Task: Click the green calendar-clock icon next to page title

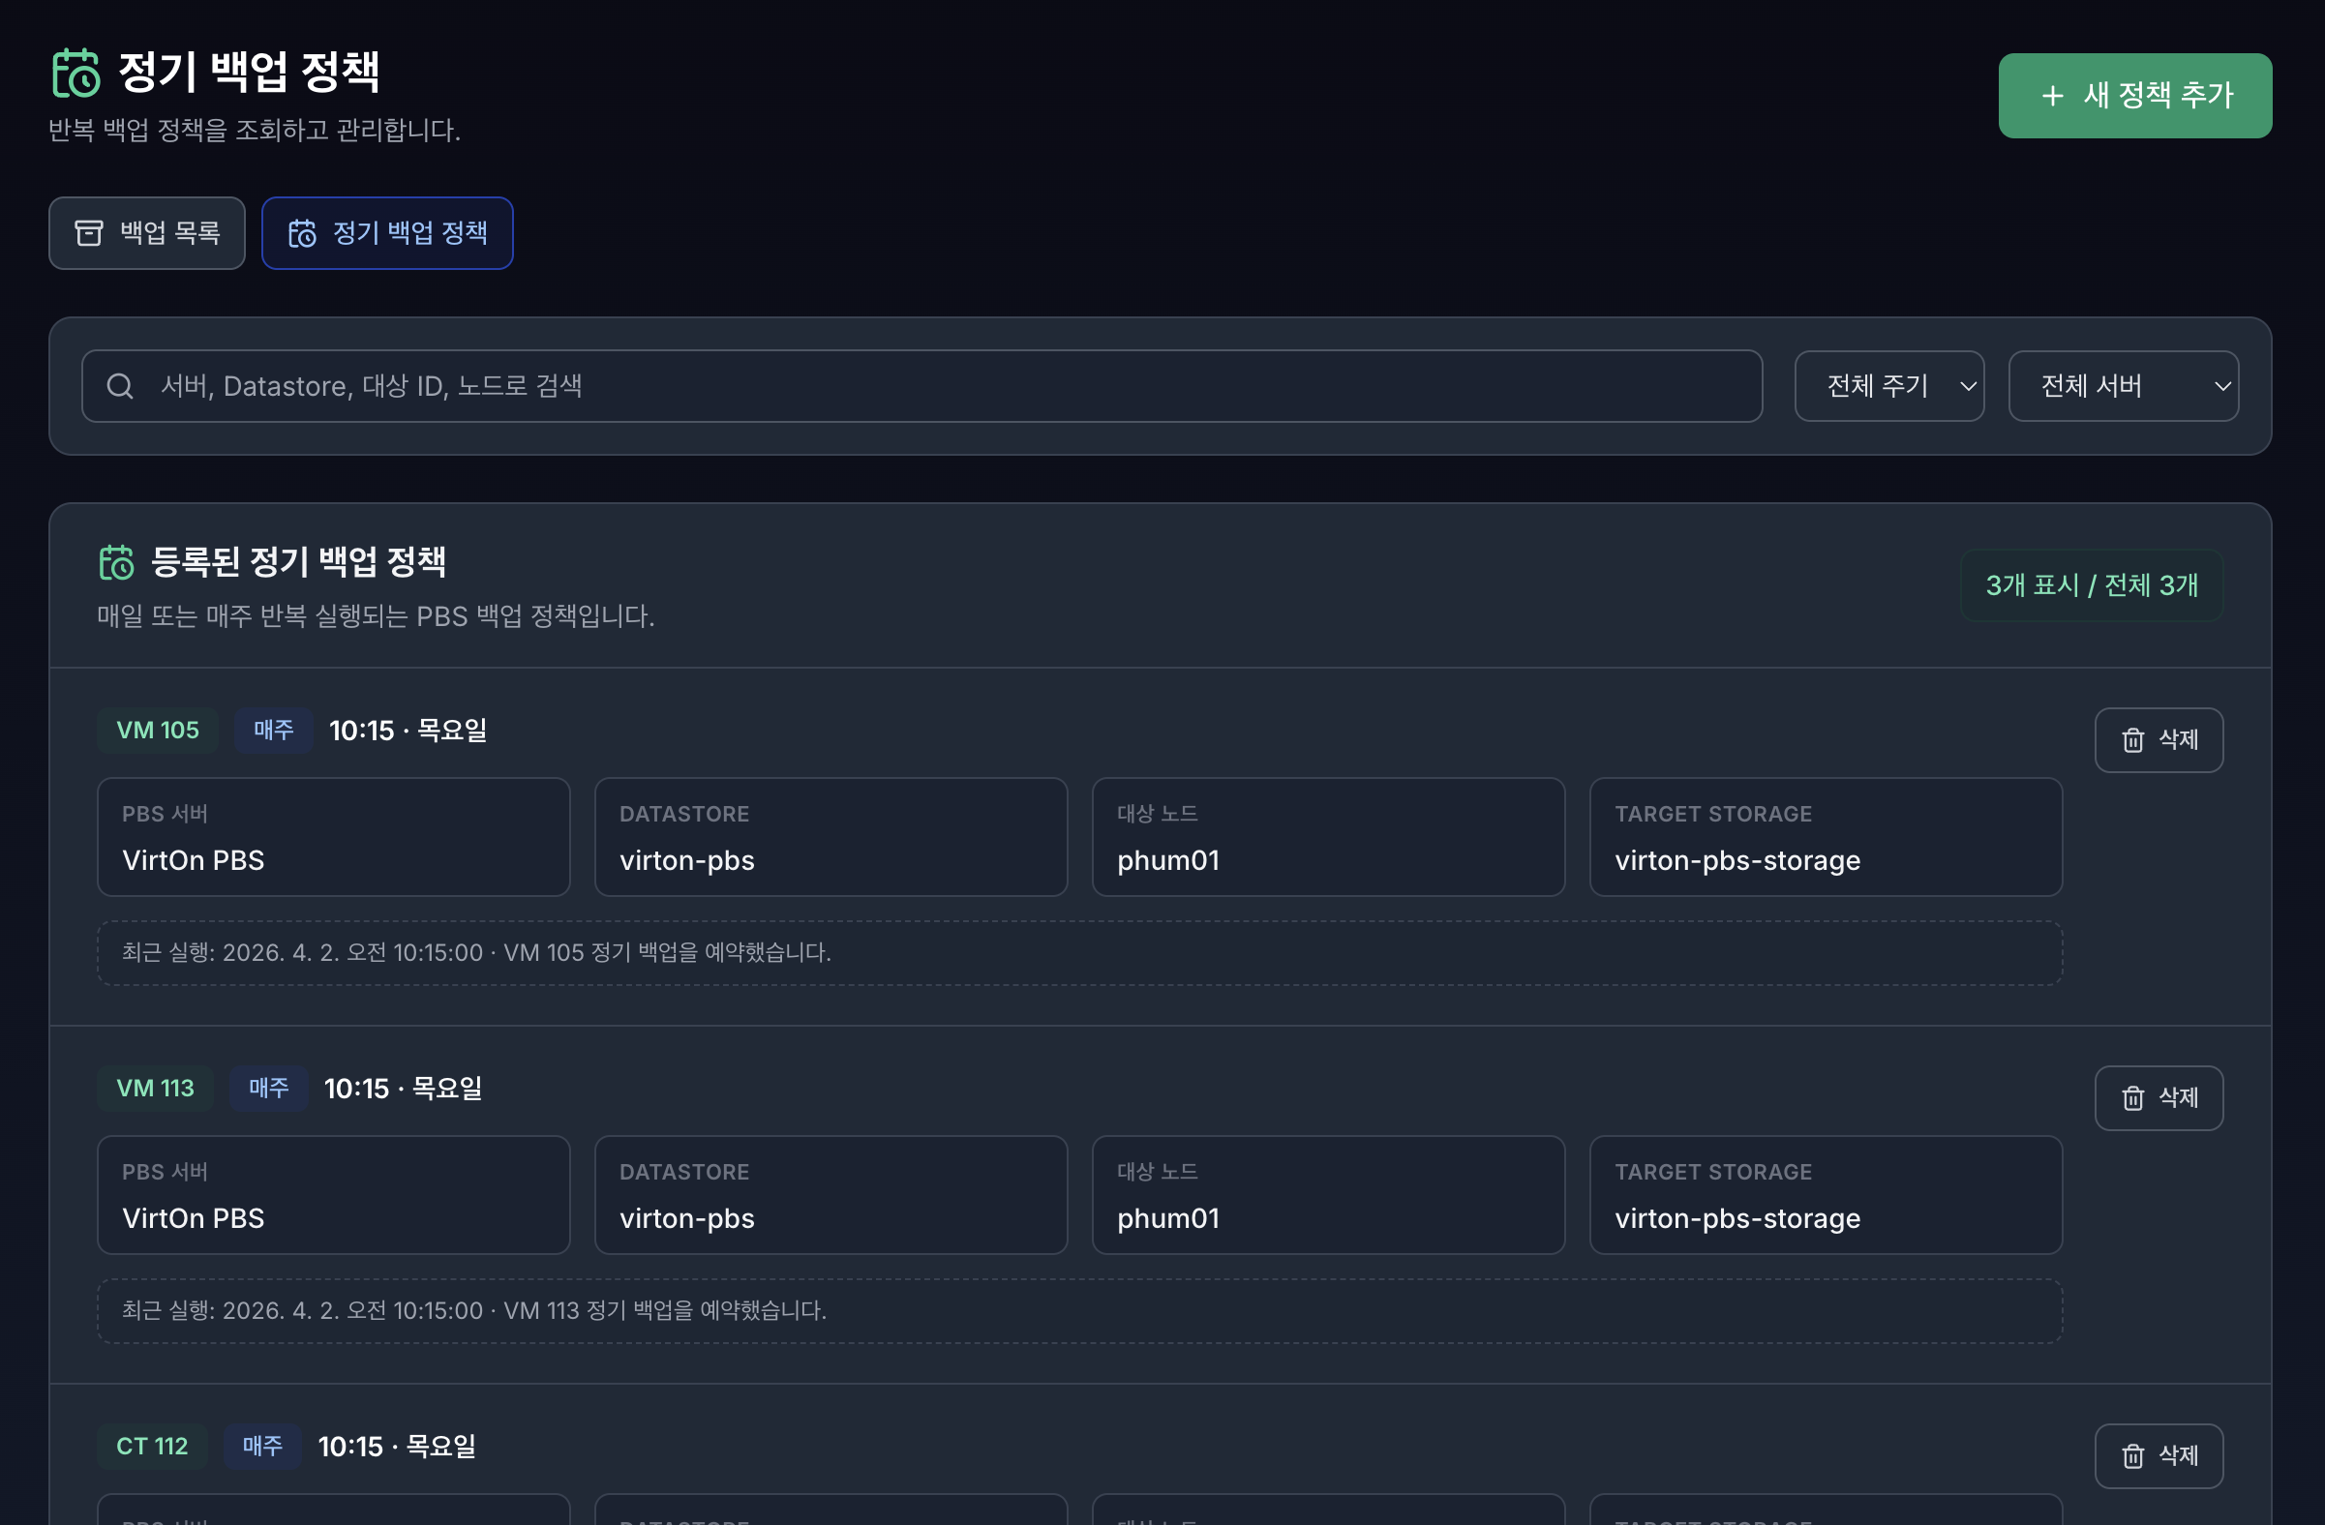Action: (77, 73)
